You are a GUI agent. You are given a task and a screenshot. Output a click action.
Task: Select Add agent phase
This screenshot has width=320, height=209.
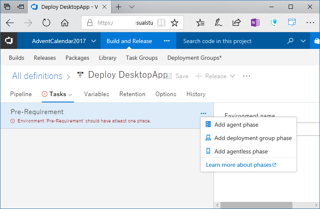[x=236, y=125]
